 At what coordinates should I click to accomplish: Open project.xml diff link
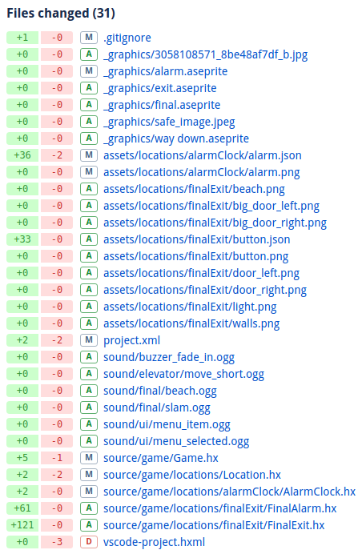point(132,340)
